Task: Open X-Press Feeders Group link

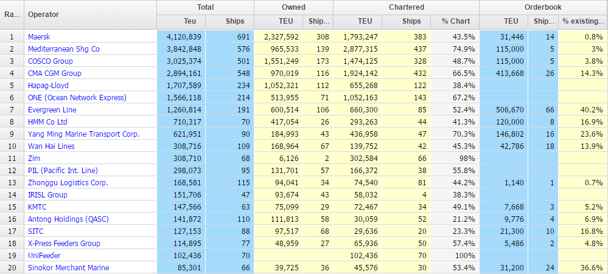Action: tap(64, 244)
